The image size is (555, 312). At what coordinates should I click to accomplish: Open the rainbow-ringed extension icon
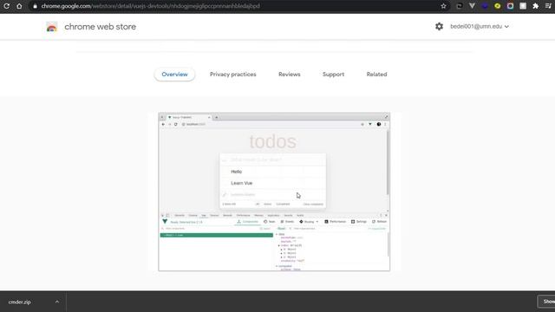tap(510, 6)
